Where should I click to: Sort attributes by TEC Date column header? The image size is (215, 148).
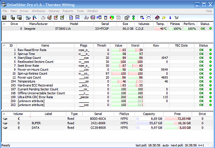pos(181,46)
